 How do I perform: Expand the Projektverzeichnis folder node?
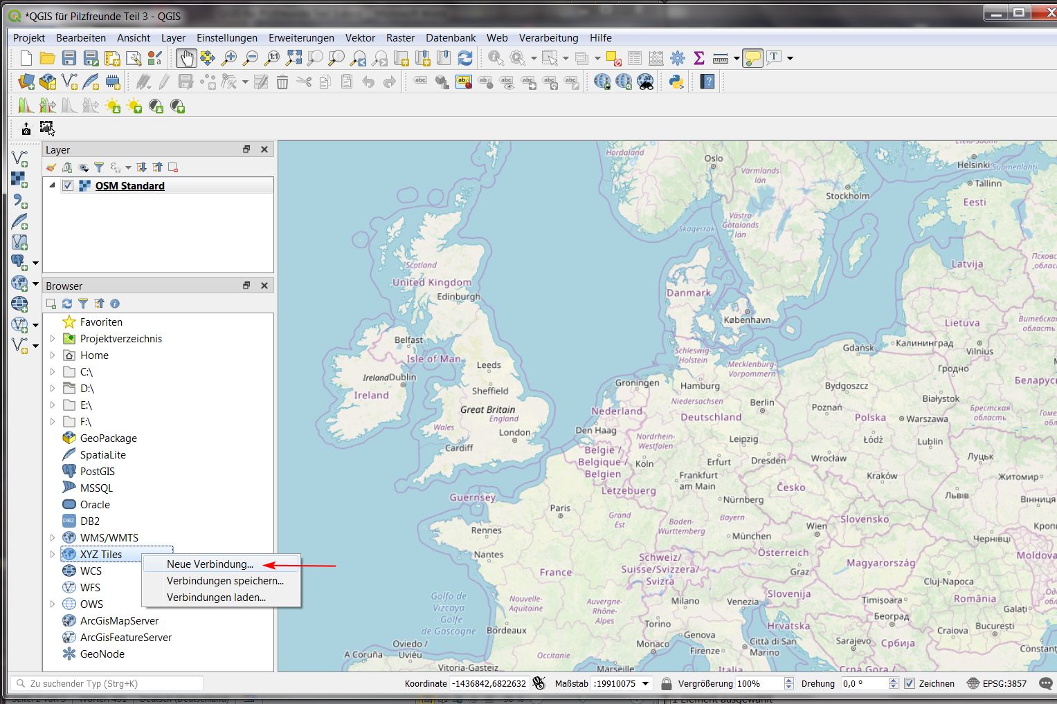pos(53,338)
